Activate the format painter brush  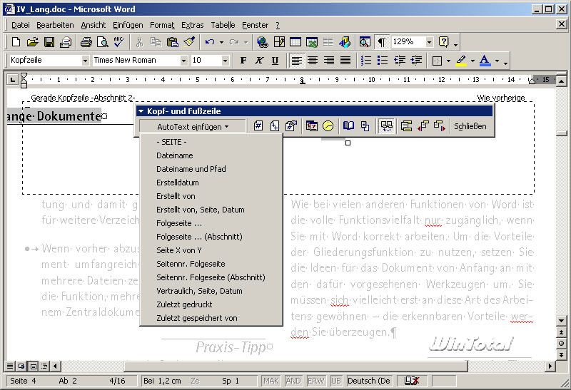189,42
